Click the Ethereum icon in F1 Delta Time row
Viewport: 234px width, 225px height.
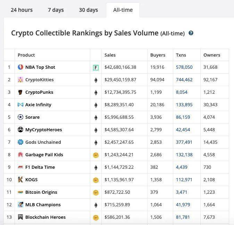click(96, 168)
